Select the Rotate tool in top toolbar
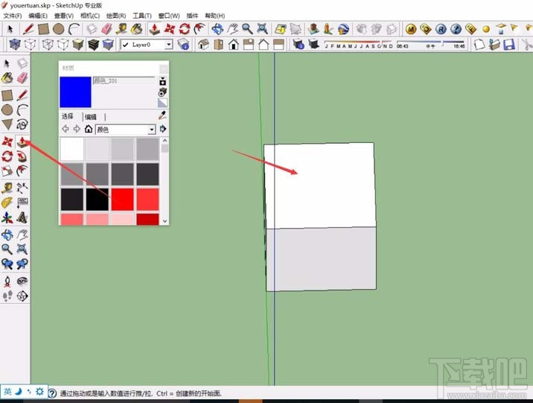This screenshot has width=533, height=403. (x=184, y=29)
